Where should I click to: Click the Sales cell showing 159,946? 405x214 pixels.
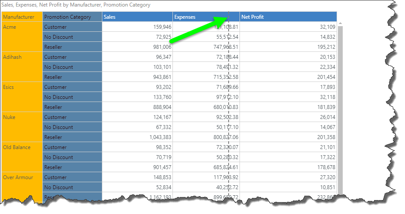(137, 27)
